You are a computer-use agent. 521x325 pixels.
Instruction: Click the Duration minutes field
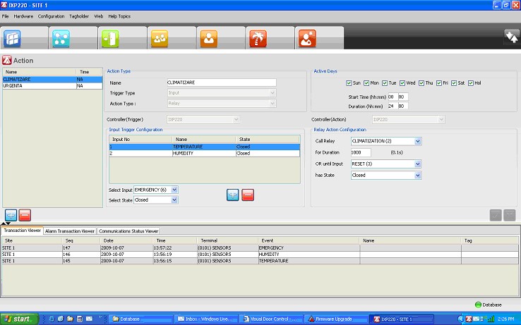[403, 106]
